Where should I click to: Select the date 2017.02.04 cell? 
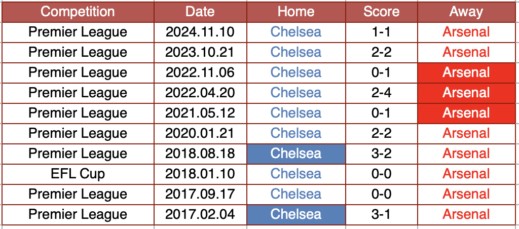(200, 214)
